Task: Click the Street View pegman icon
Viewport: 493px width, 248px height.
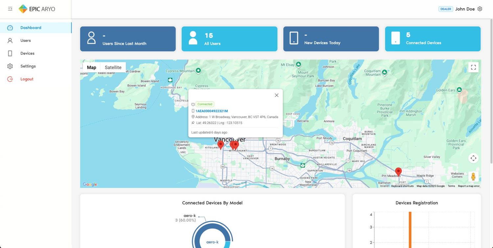Action: (473, 177)
